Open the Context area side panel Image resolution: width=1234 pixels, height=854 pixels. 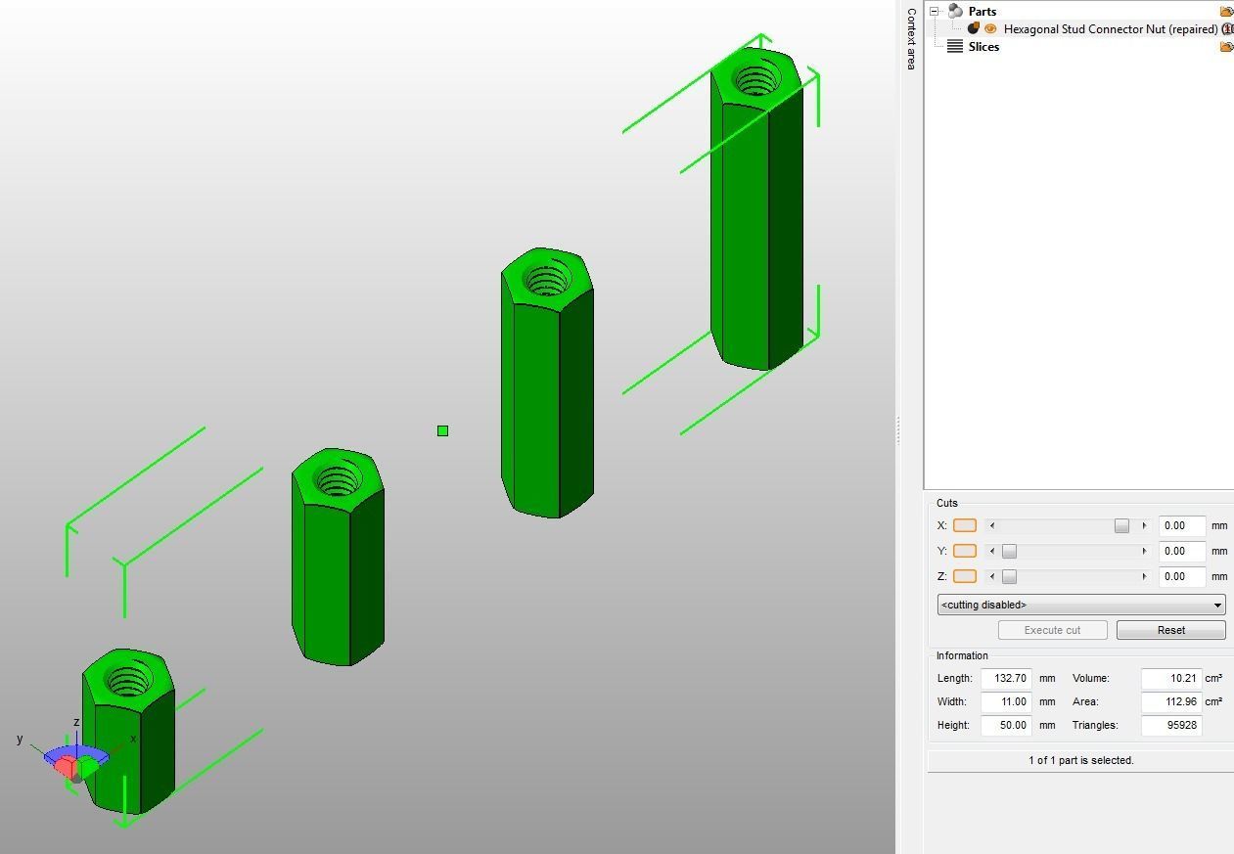point(910,36)
